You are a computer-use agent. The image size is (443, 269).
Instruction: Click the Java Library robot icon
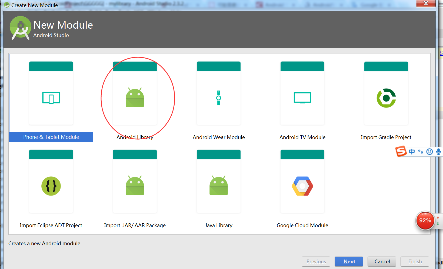tap(218, 186)
